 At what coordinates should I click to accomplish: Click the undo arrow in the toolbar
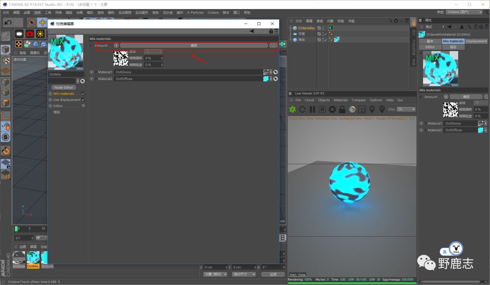click(8, 23)
